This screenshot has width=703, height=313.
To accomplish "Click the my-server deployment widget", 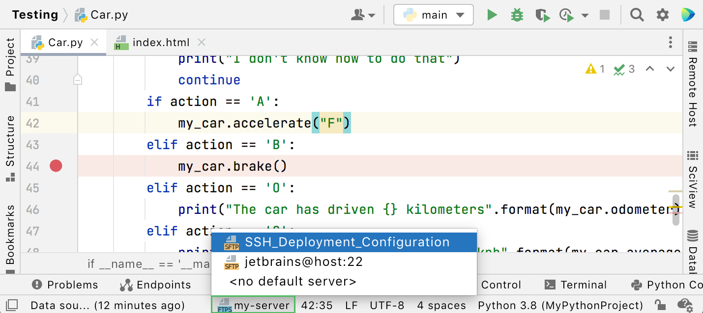I will point(253,304).
